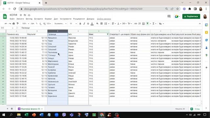210x118 pixels.
Task: Toggle bold formatting
Action: click(x=80, y=24)
